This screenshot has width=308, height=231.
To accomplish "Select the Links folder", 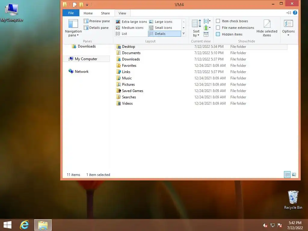I will click(x=126, y=72).
